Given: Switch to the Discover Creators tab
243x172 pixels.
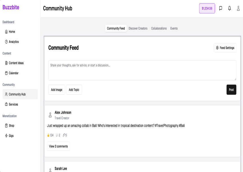Looking at the screenshot, I should coord(138,28).
